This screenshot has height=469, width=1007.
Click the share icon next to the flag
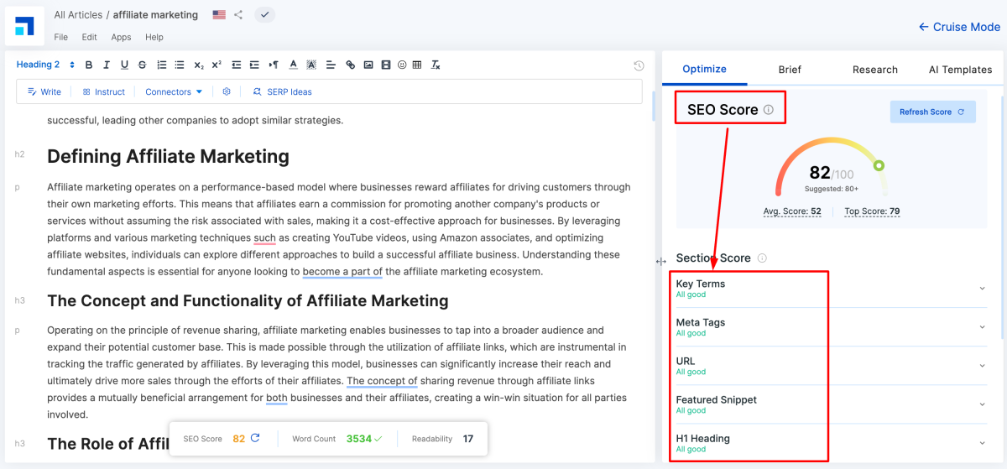click(238, 15)
